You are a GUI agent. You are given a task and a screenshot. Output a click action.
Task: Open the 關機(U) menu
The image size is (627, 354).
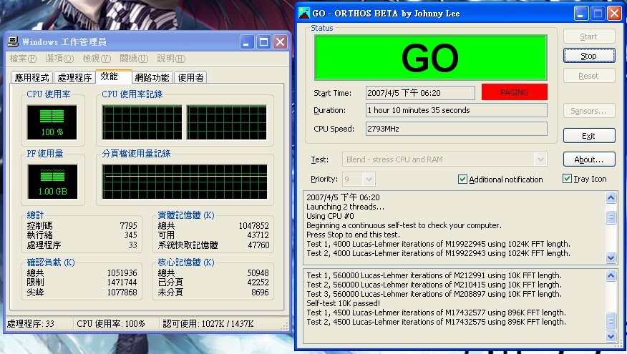(x=134, y=59)
